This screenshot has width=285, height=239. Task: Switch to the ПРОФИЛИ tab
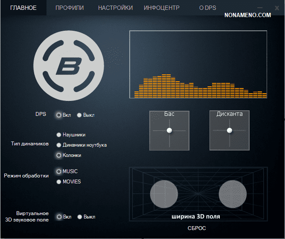coord(70,8)
